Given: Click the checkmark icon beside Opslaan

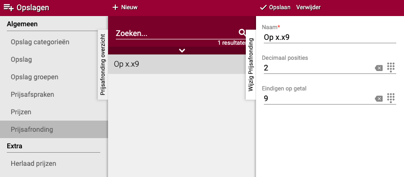Looking at the screenshot, I should [263, 7].
